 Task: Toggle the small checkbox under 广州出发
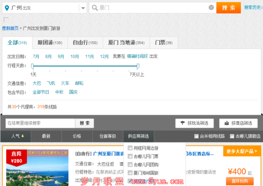click(x=6, y=20)
